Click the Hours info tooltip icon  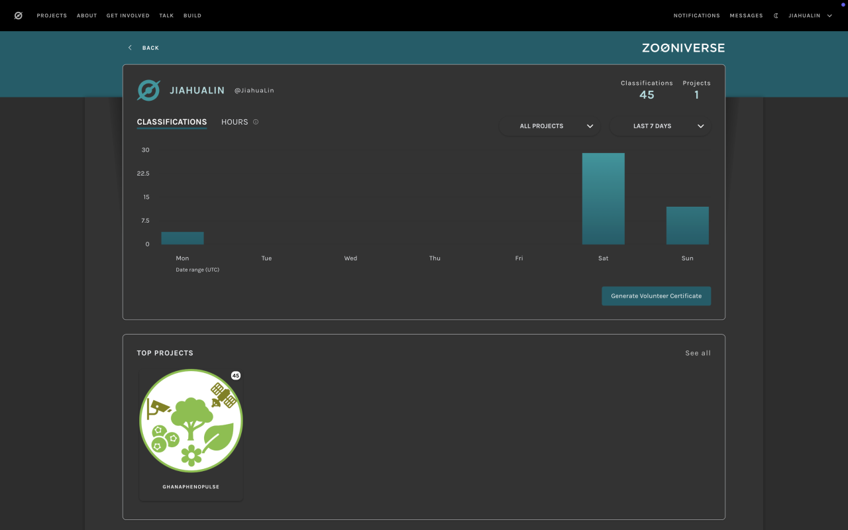point(256,122)
